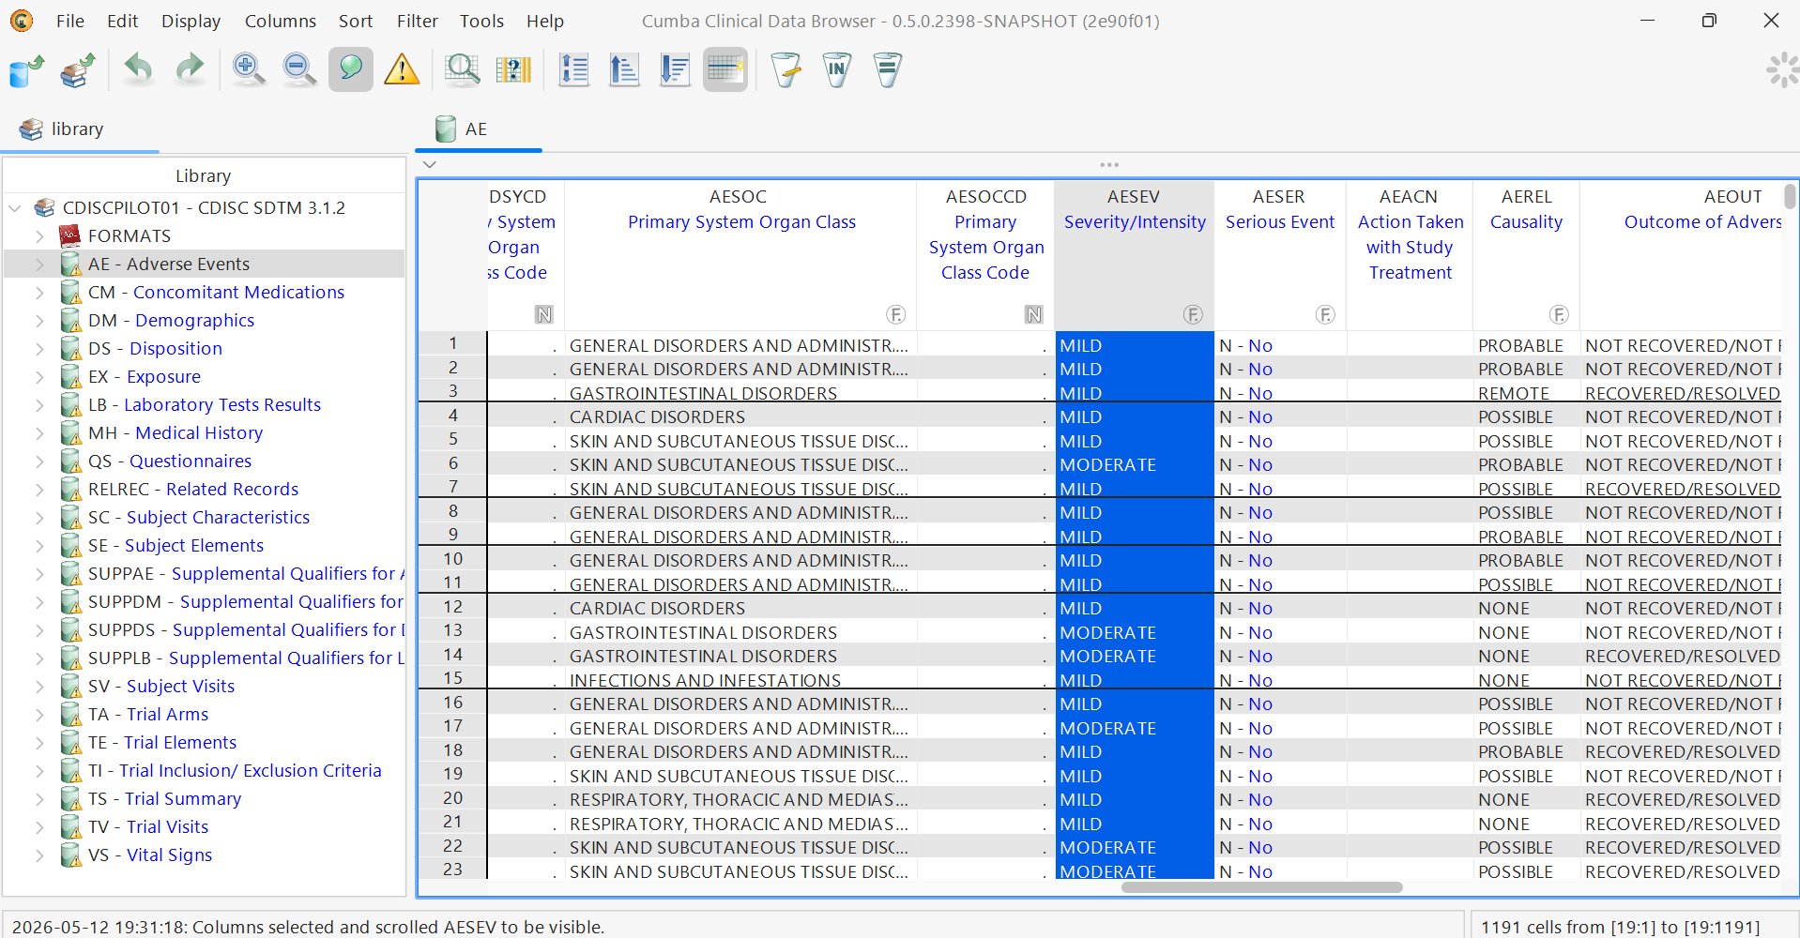Click the MODERATE cell in row 6
Image resolution: width=1800 pixels, height=938 pixels.
[x=1135, y=464]
